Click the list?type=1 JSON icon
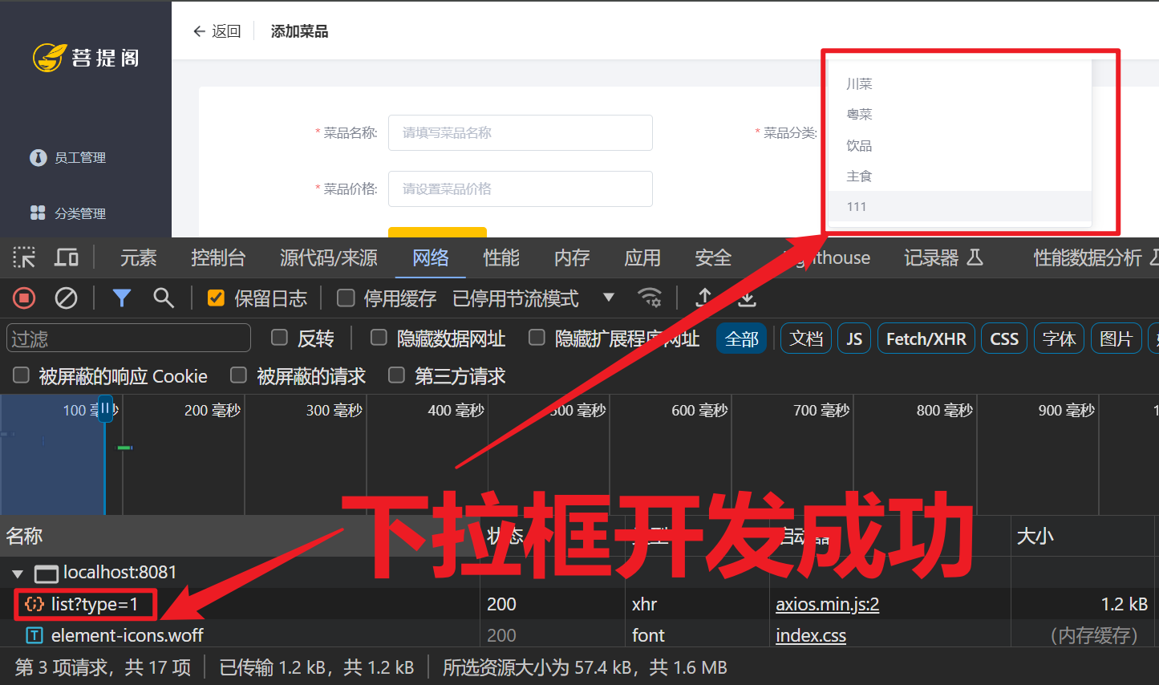This screenshot has height=685, width=1159. coord(34,604)
